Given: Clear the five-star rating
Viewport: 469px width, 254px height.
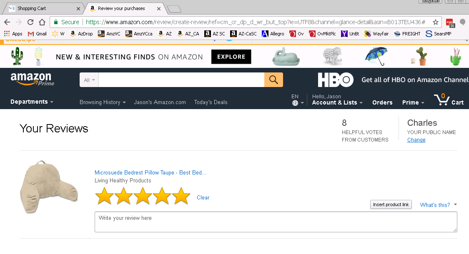Looking at the screenshot, I should 203,197.
